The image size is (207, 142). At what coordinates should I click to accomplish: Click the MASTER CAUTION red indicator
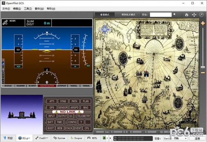(x=47, y=86)
